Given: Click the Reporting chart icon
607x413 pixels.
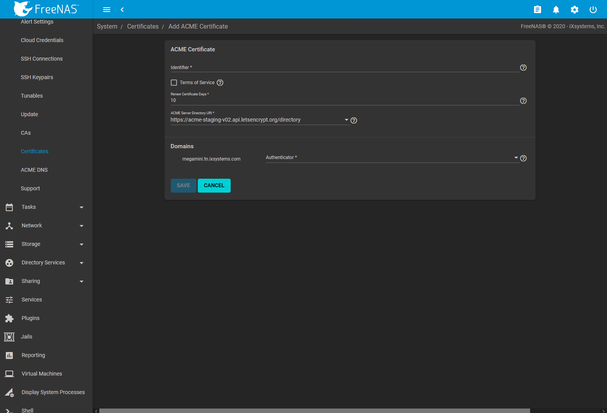Looking at the screenshot, I should 9,355.
